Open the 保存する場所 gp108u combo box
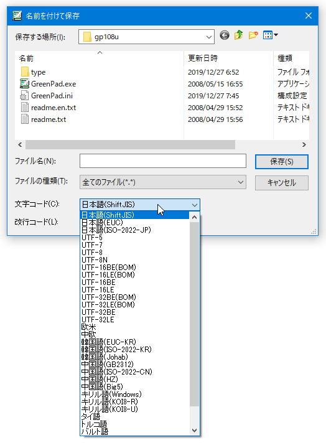Screen dimensions: 326x443 146,37
